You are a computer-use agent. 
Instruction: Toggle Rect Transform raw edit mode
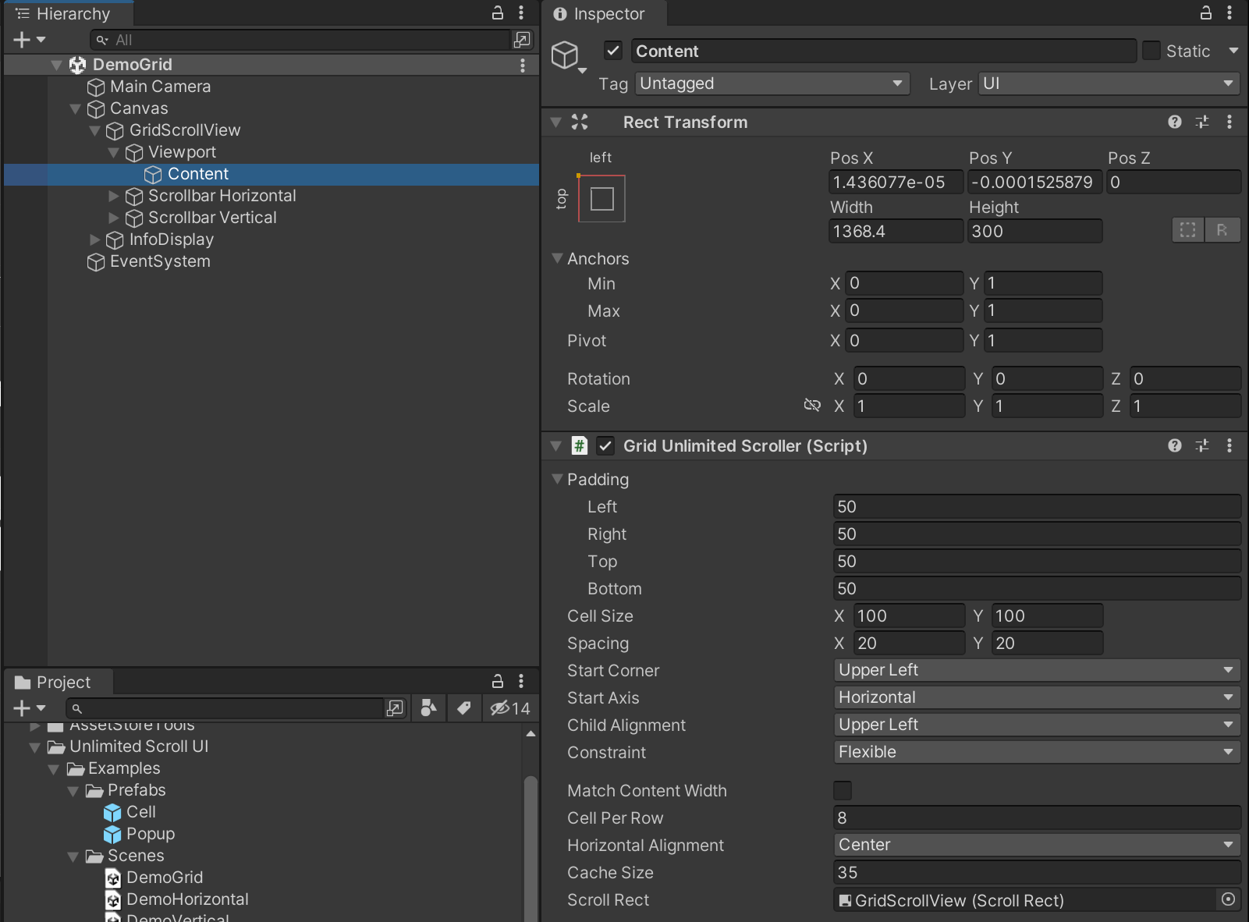point(1222,230)
